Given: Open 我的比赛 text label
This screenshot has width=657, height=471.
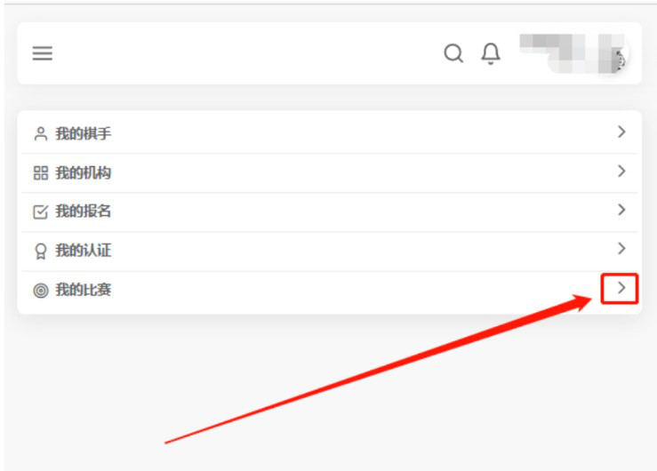Looking at the screenshot, I should click(x=84, y=290).
